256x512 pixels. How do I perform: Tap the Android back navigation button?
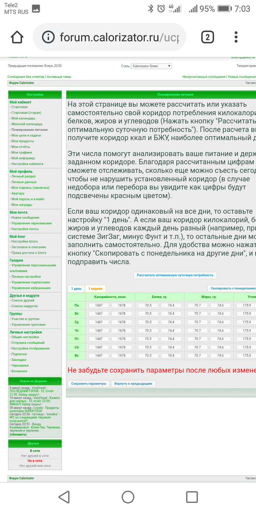[x=64, y=497]
